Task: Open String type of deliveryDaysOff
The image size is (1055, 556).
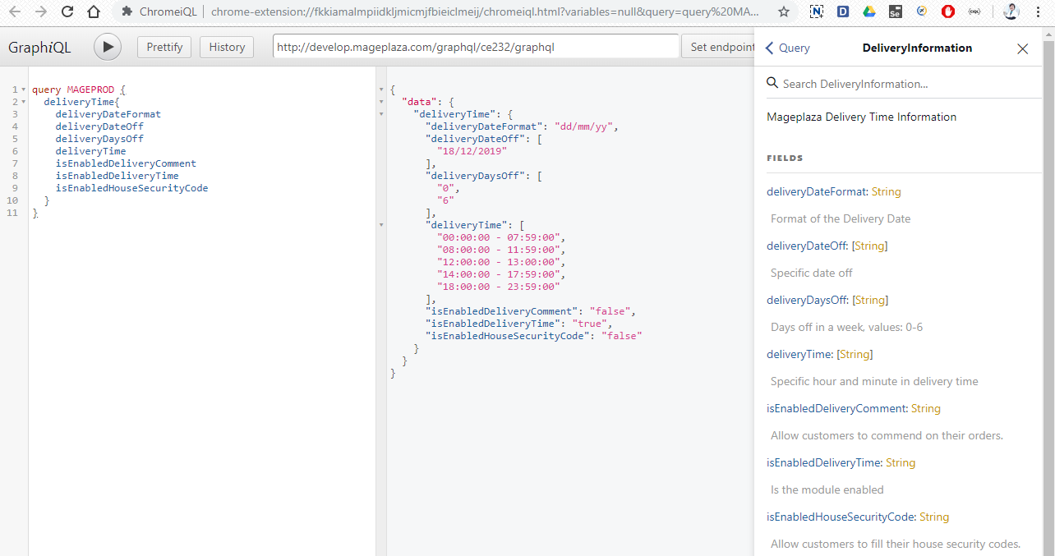Action: point(871,300)
